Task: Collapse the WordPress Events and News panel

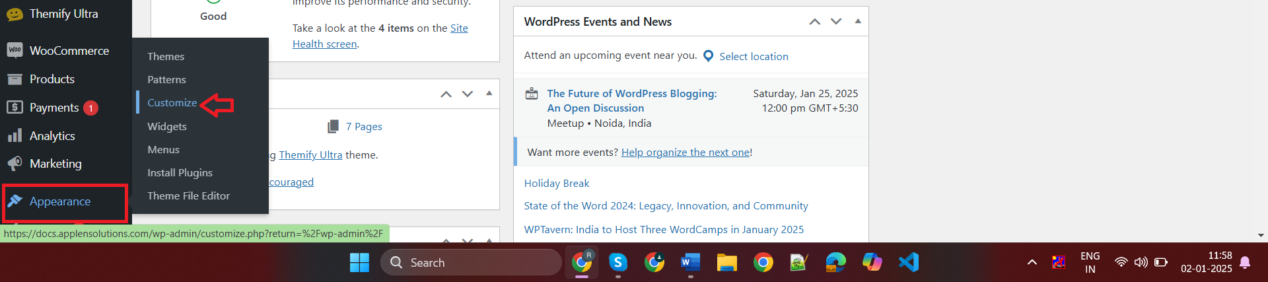Action: pyautogui.click(x=858, y=21)
